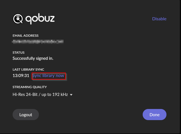Click the blurred email address field
Viewport: 181px width, 134px height.
pos(38,42)
